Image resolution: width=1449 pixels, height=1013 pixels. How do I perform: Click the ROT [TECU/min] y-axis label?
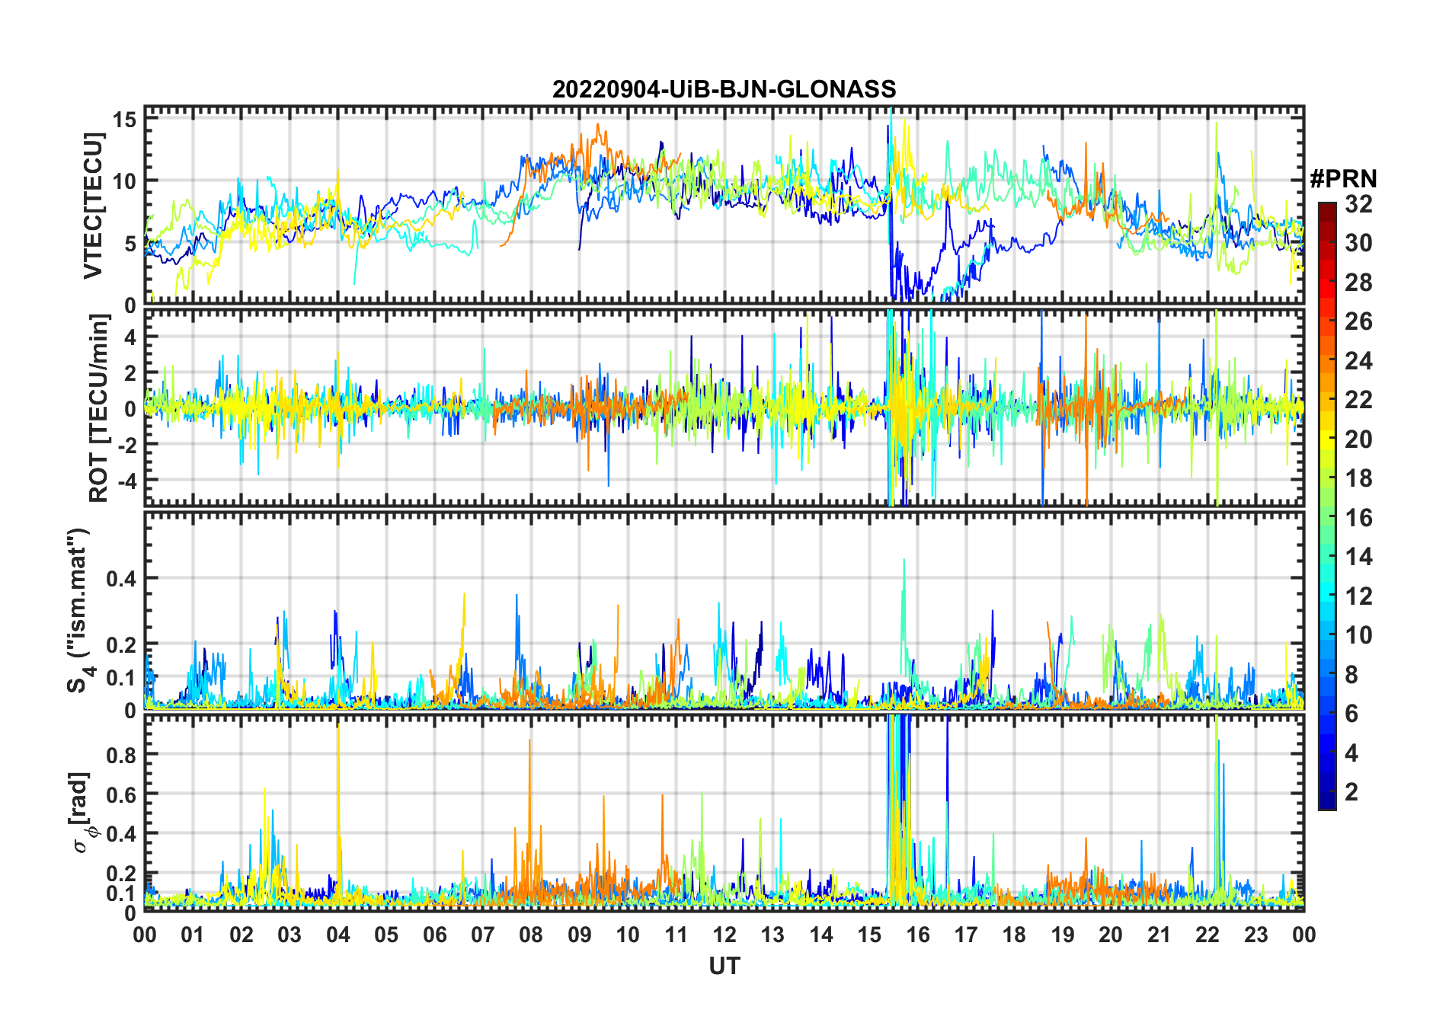pyautogui.click(x=98, y=408)
